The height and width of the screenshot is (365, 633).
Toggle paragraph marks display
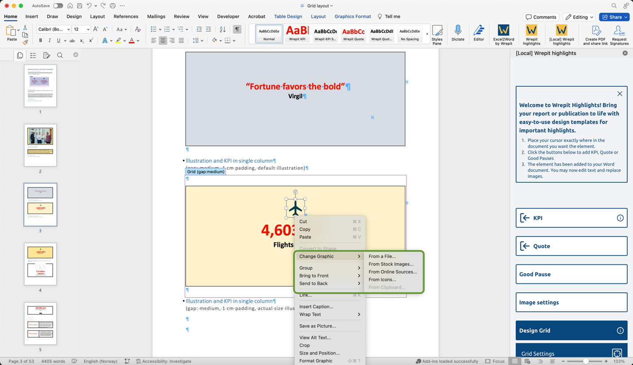pyautogui.click(x=237, y=29)
